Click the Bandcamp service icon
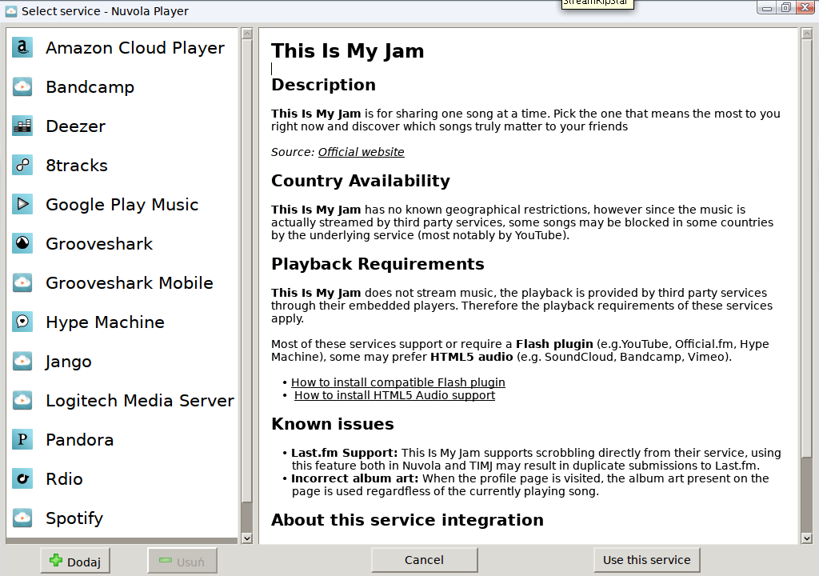 point(22,87)
